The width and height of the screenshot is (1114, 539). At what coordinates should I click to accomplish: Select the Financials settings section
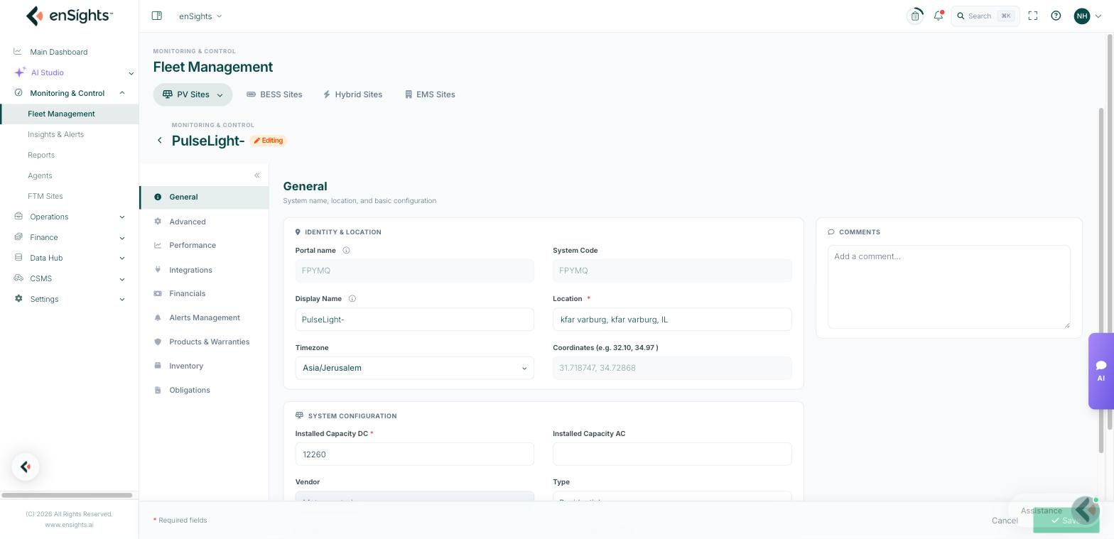click(x=188, y=293)
